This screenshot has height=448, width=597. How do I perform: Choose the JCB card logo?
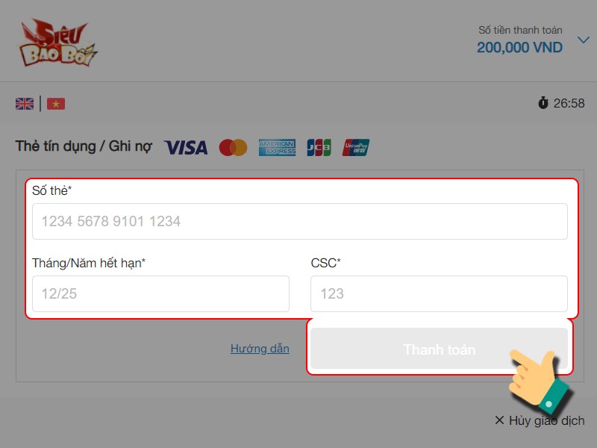pos(319,147)
